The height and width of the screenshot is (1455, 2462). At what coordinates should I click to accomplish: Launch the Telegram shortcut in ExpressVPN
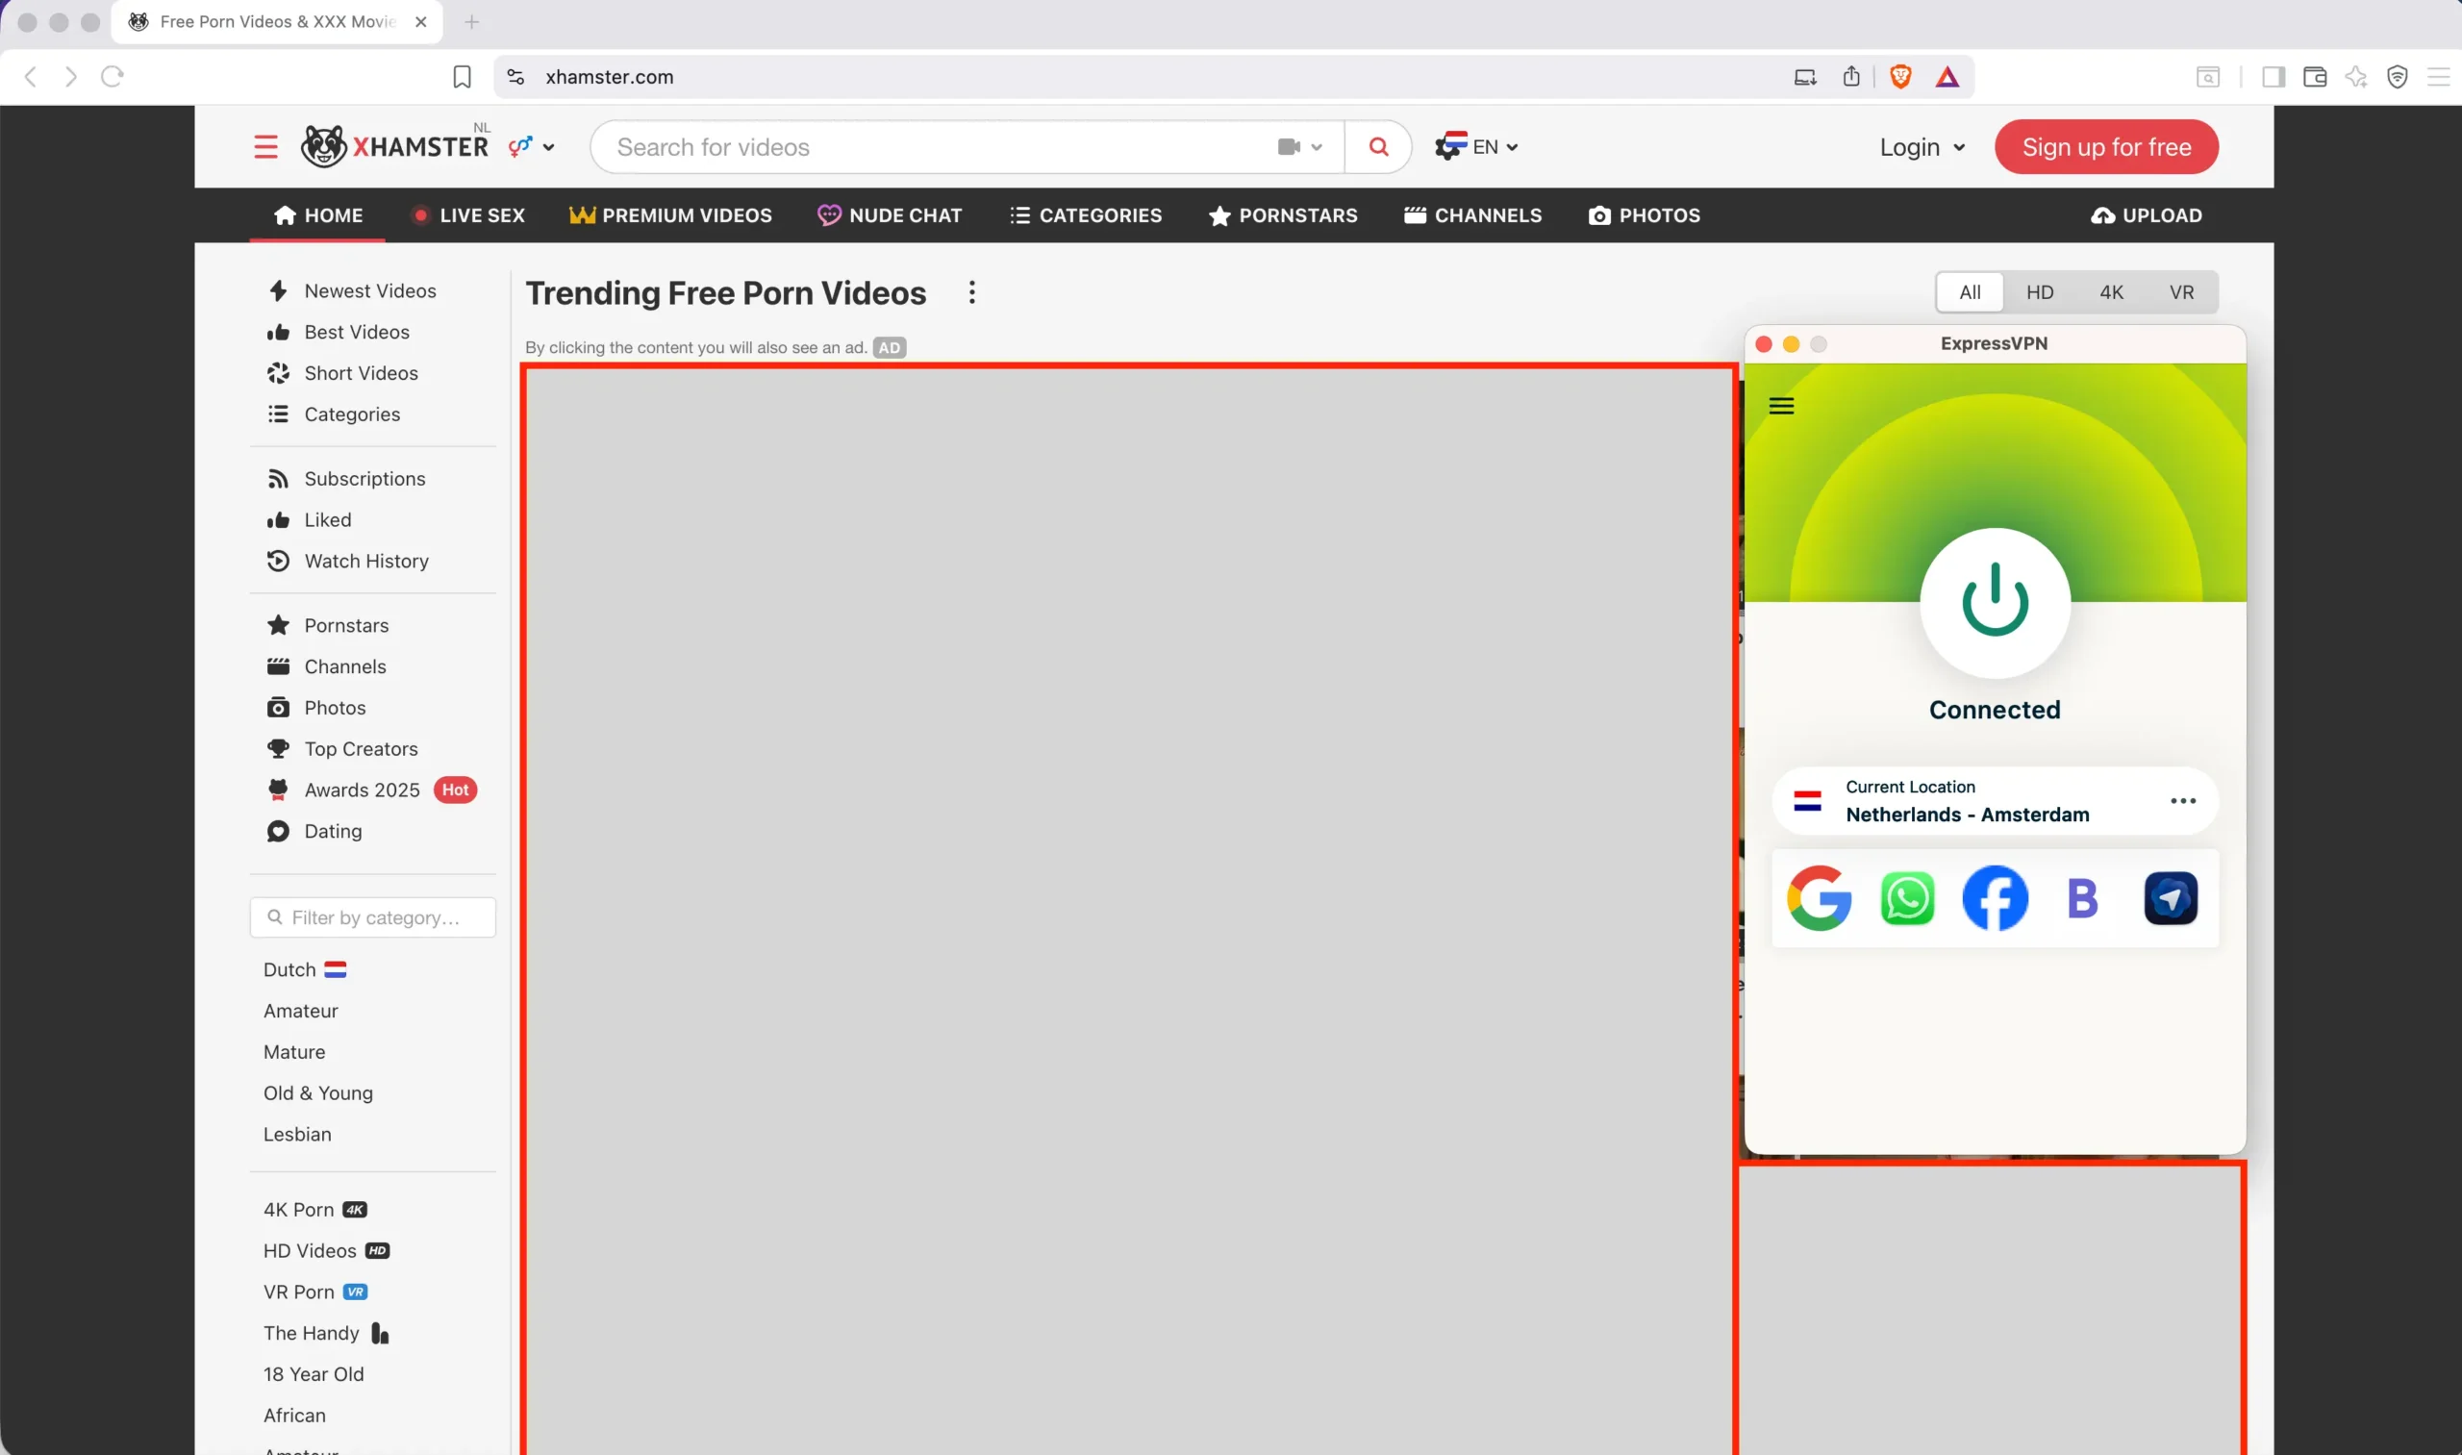2171,897
